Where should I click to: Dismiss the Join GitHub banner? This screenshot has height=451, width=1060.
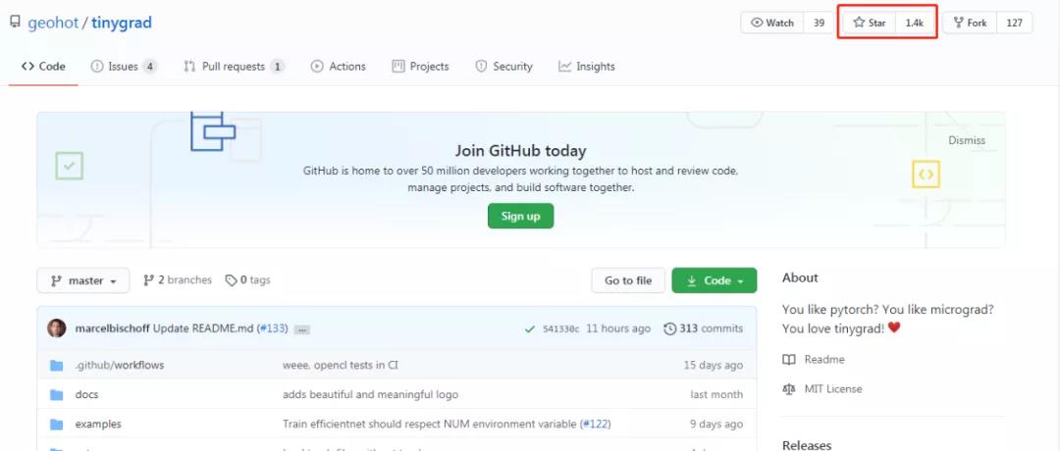[967, 140]
